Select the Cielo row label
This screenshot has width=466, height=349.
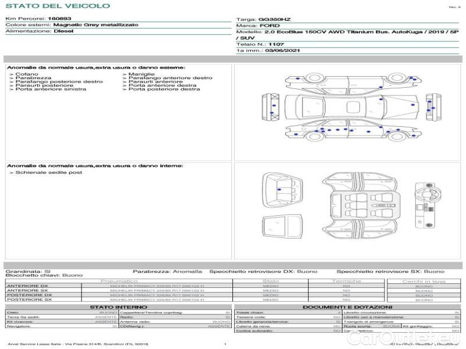(x=12, y=312)
